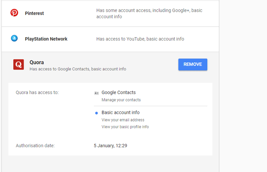Viewport: 267px width, 172px height.
Task: Click the PlayStation Network logo icon
Action: tap(14, 38)
